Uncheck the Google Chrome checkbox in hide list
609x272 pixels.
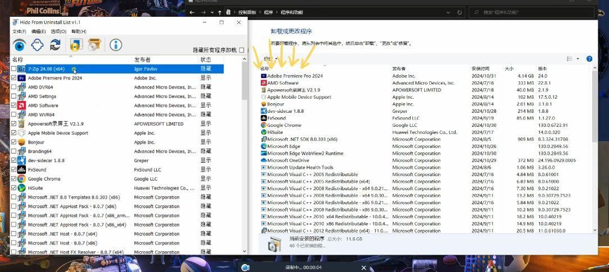pos(14,178)
